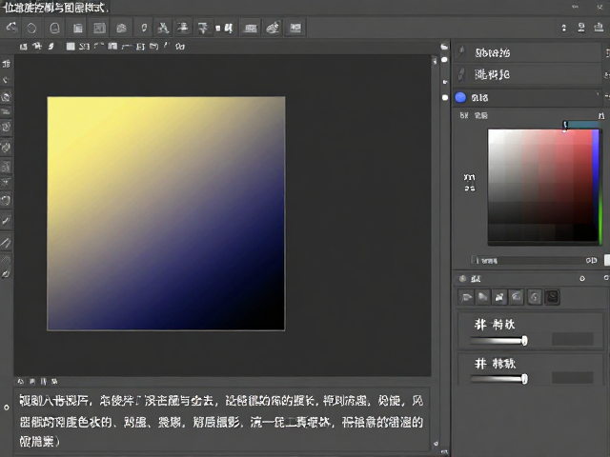This screenshot has width=610, height=457.
Task: Click the value field beside lower slider
Action: tap(572, 377)
